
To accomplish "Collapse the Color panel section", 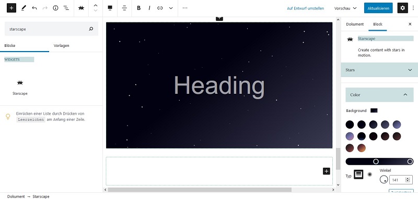I will click(379, 95).
